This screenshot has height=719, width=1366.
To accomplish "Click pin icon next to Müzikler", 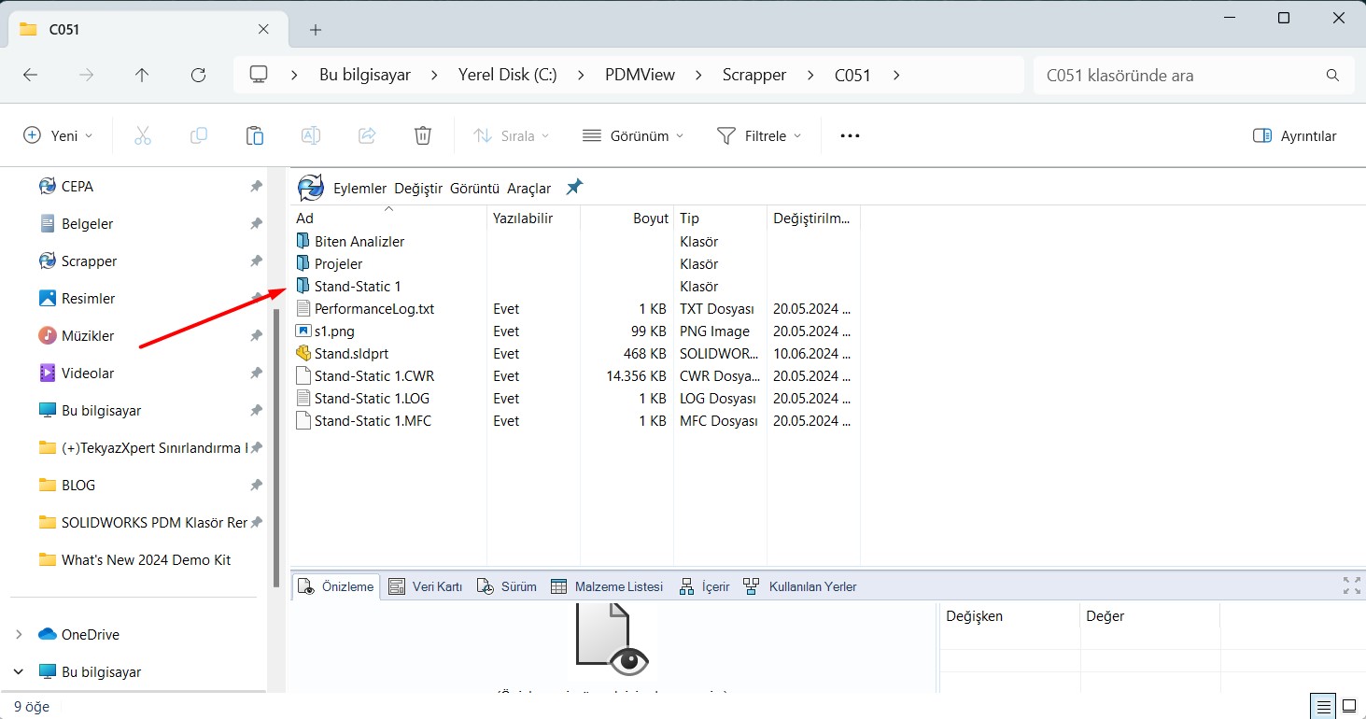I will coord(256,336).
